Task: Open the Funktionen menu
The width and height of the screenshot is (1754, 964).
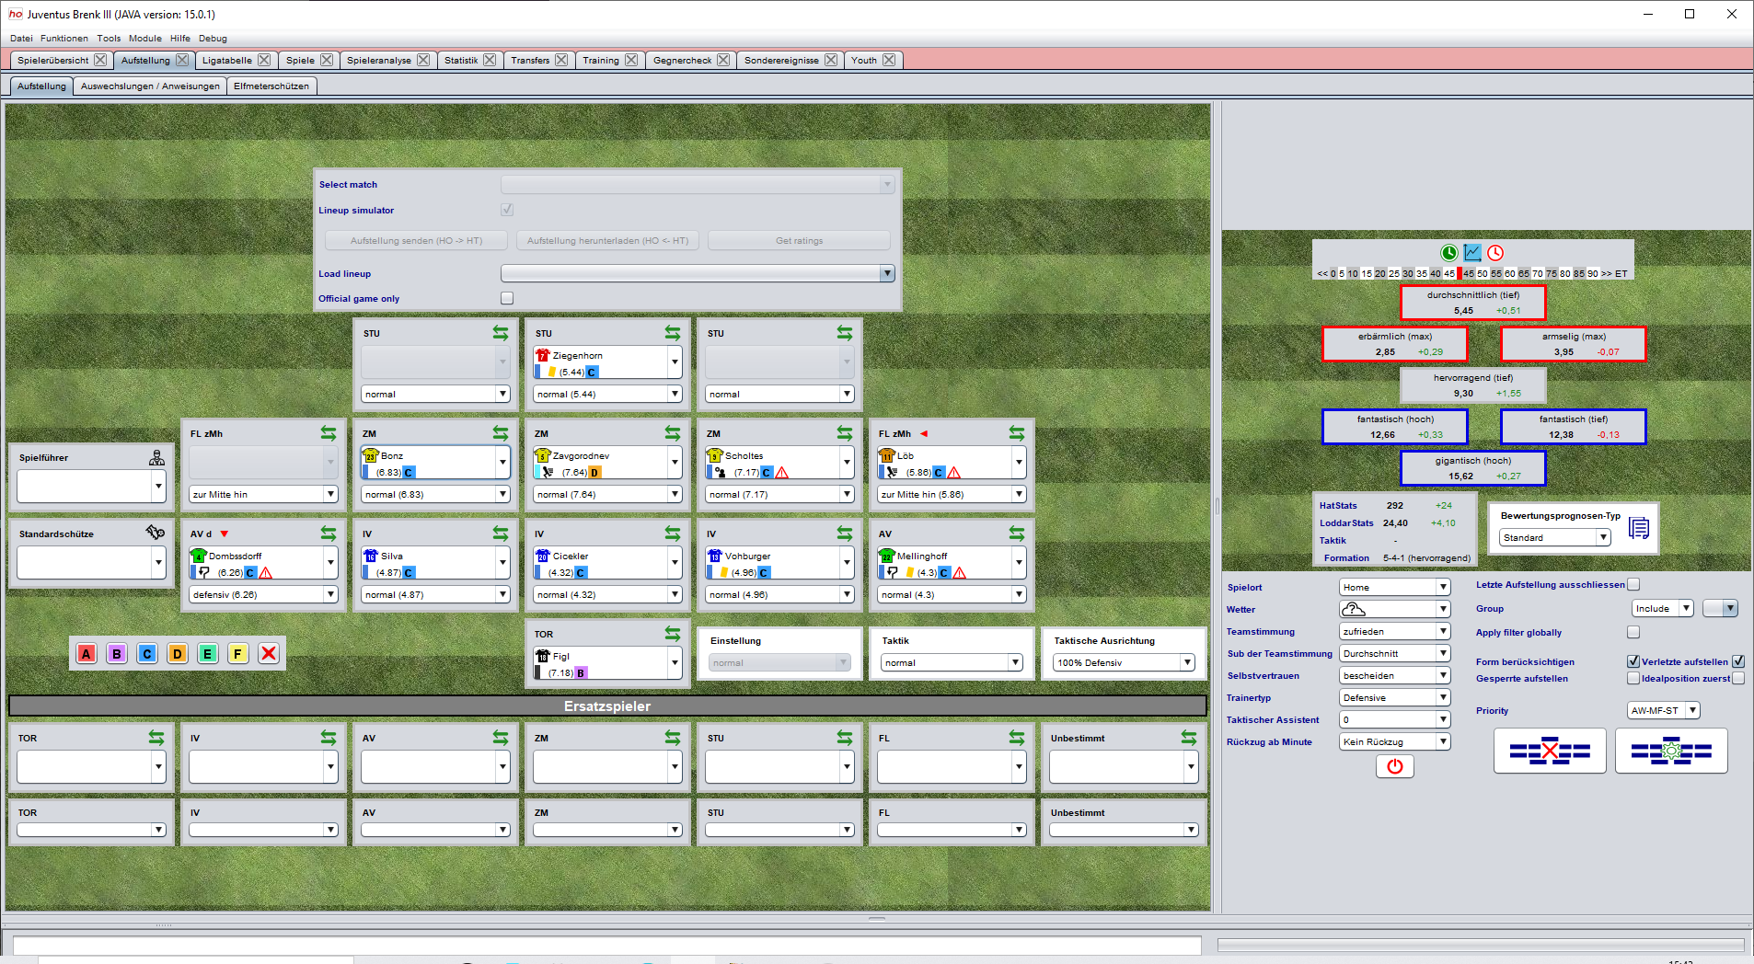Action: 64,38
